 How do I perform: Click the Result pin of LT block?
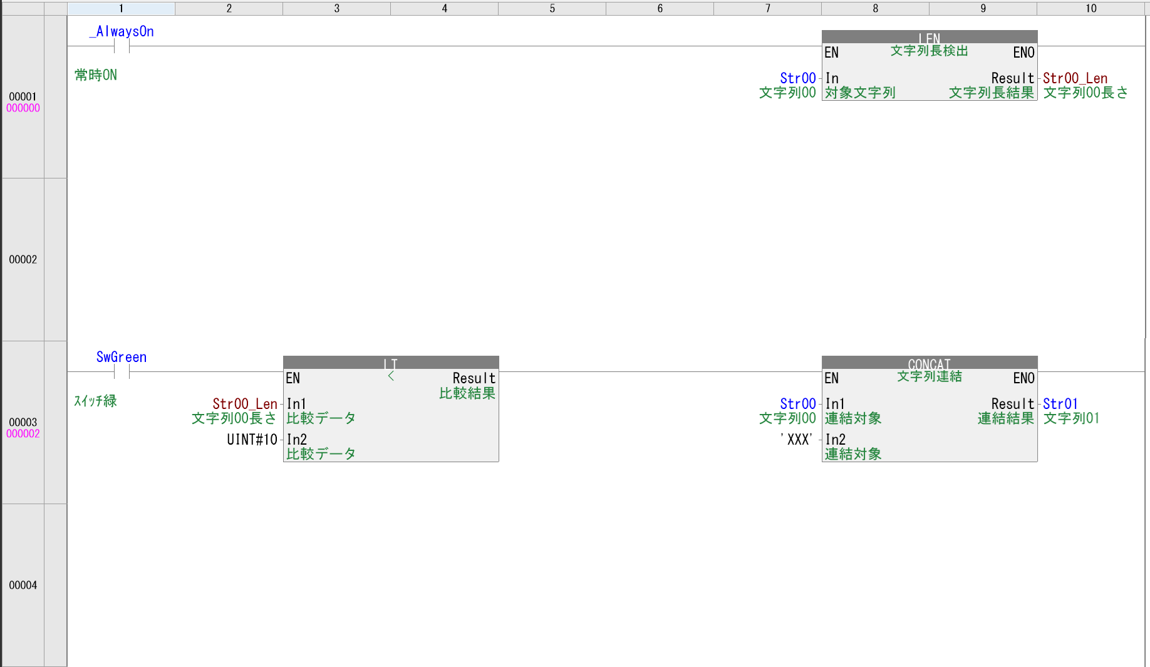click(x=474, y=378)
